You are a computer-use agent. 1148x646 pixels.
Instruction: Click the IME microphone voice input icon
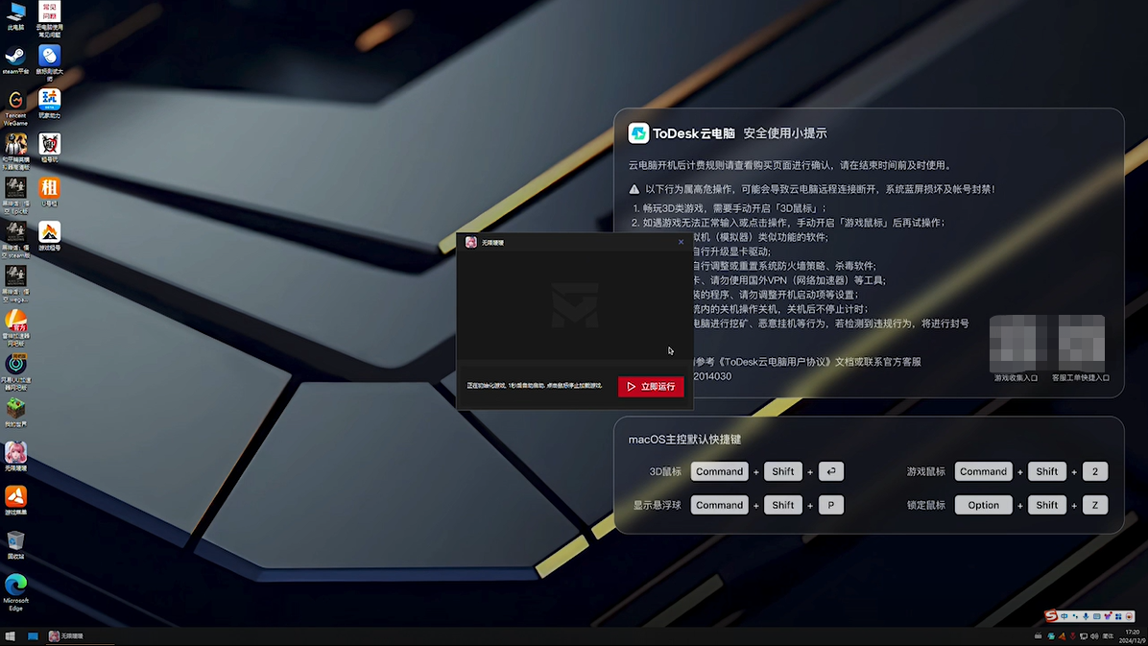[1086, 616]
